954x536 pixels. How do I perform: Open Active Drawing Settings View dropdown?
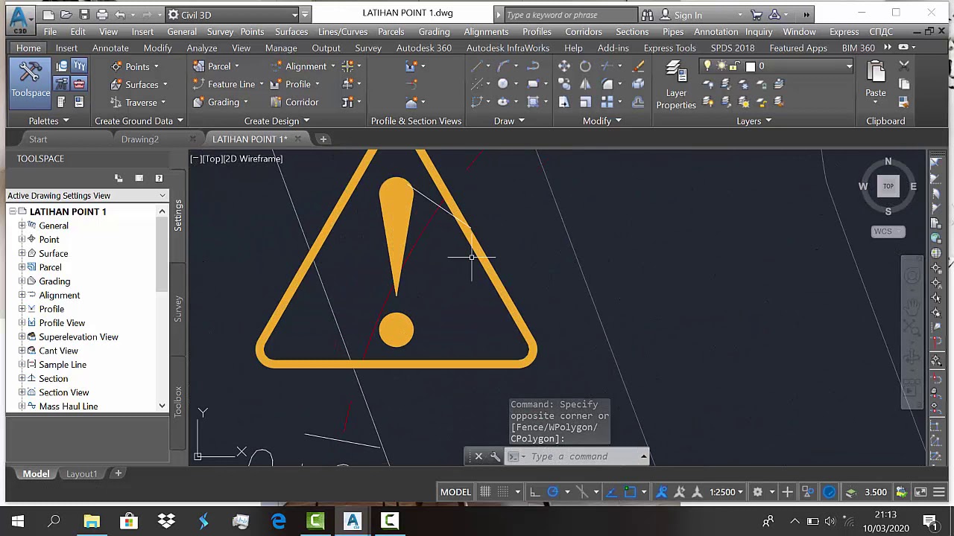pos(87,196)
